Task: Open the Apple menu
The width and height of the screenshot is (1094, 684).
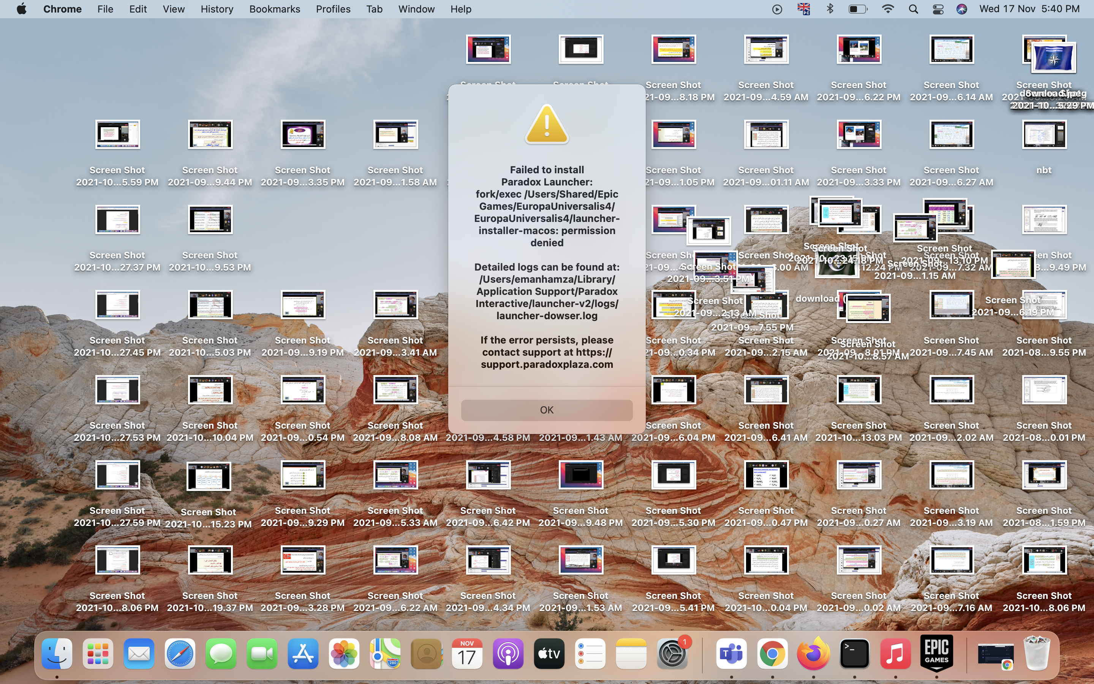Action: coord(21,9)
